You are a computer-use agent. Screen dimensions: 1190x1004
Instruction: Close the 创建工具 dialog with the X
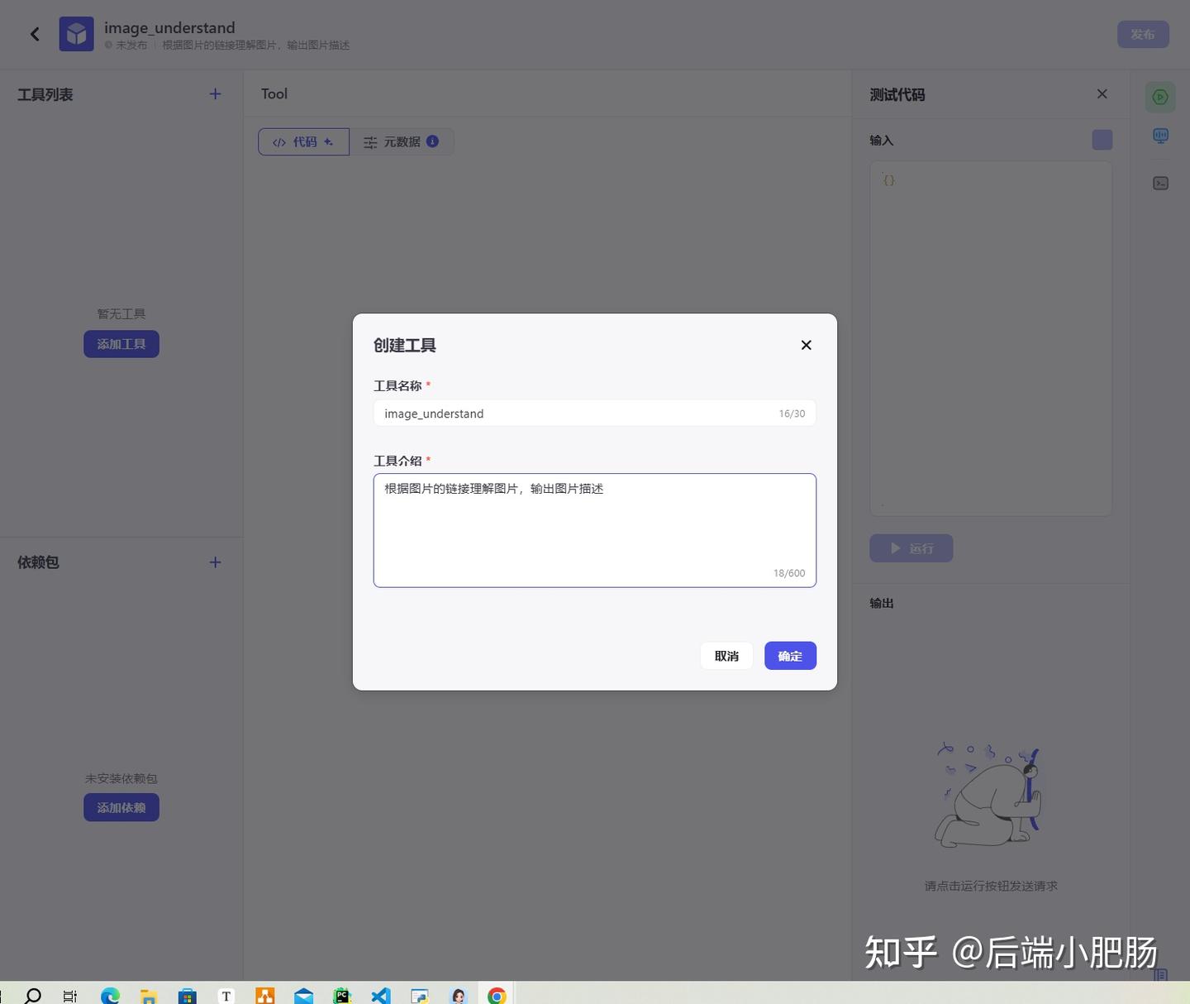(807, 345)
